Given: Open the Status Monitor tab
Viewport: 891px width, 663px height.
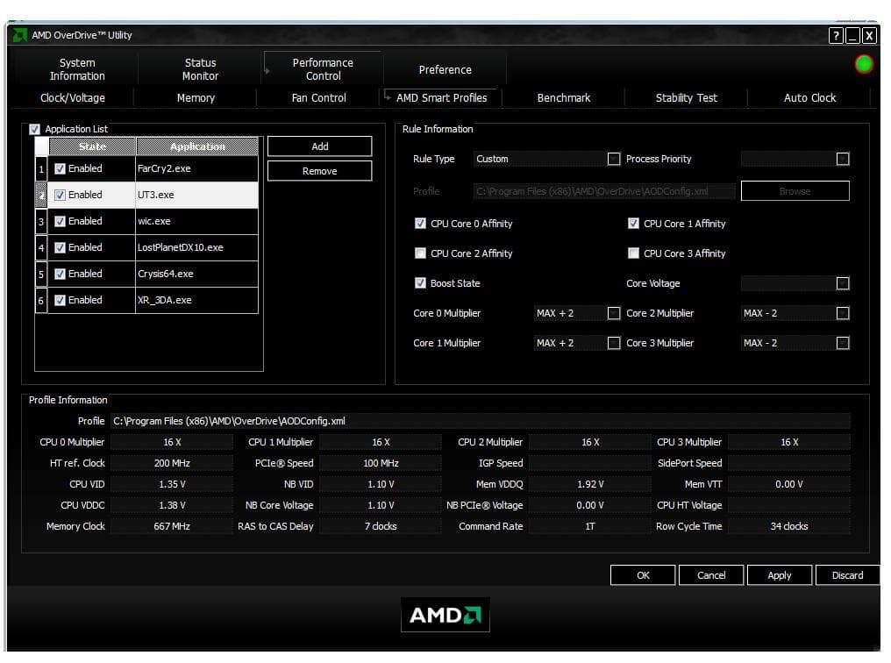Looking at the screenshot, I should [x=200, y=69].
